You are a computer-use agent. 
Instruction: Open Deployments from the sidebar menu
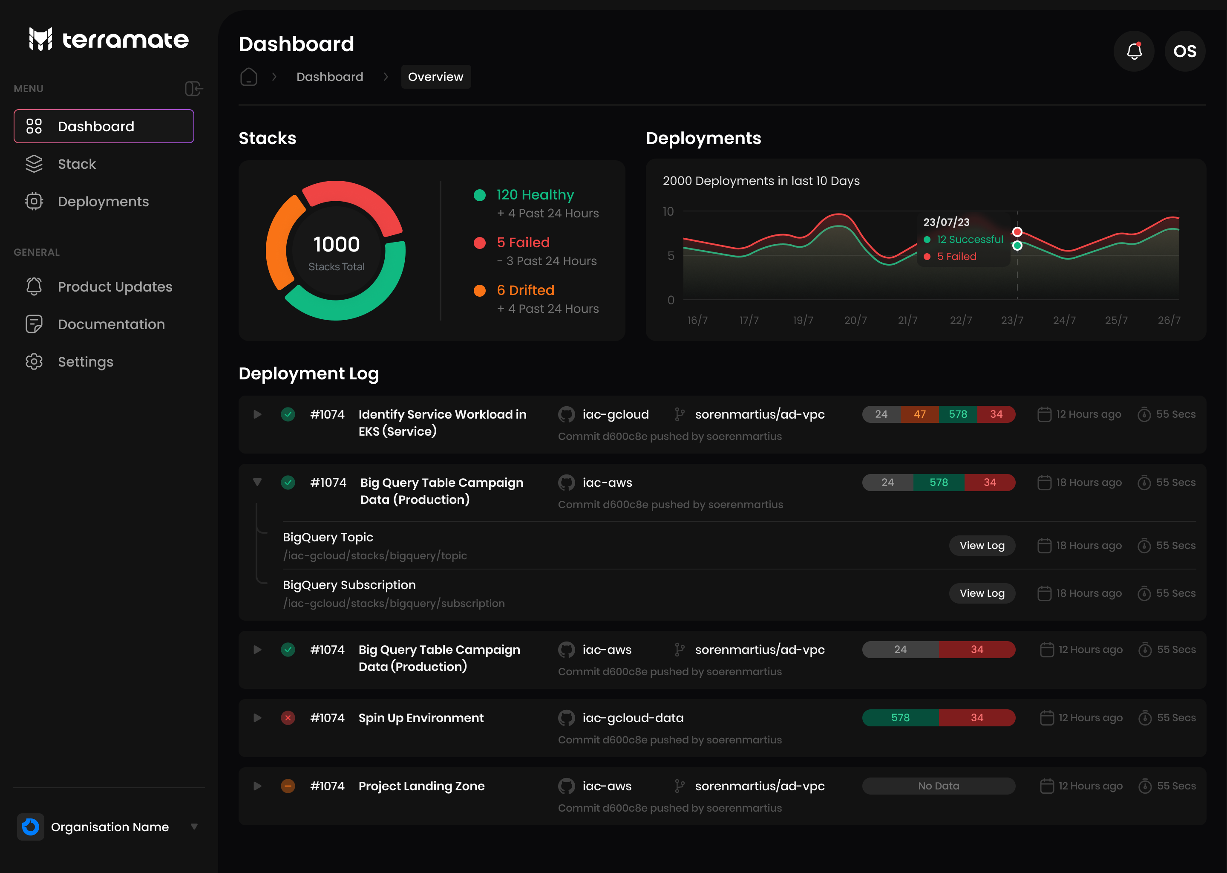pos(103,201)
